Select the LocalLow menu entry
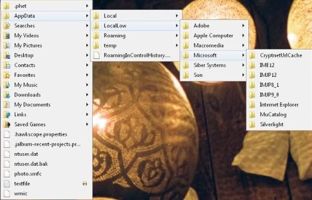The height and width of the screenshot is (200, 312). point(136,26)
